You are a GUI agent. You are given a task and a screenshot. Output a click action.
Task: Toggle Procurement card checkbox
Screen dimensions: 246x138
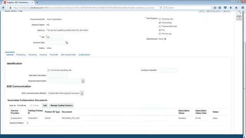click(x=160, y=26)
